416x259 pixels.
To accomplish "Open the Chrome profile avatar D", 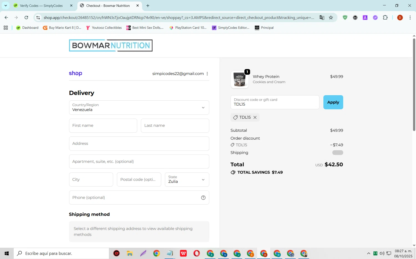I will (400, 17).
